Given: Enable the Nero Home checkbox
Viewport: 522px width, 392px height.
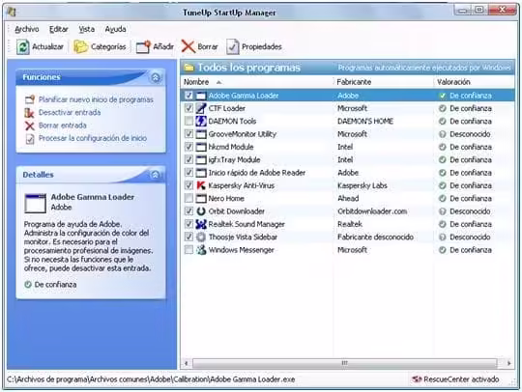Looking at the screenshot, I should click(x=188, y=199).
